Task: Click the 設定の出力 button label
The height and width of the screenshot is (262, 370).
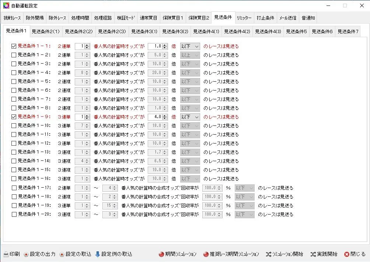Action: (x=42, y=254)
